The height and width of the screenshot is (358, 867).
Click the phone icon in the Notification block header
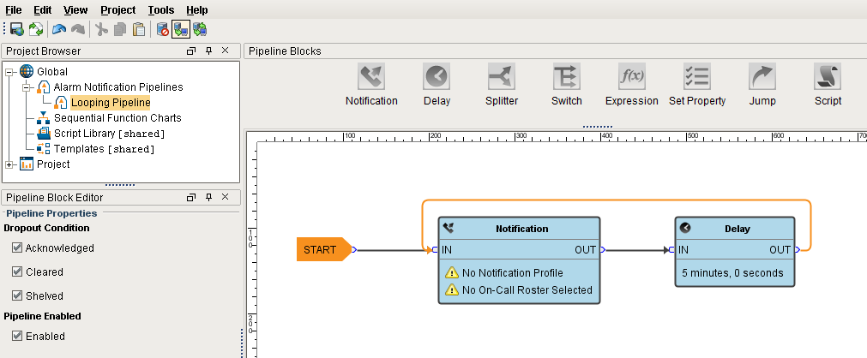[449, 228]
